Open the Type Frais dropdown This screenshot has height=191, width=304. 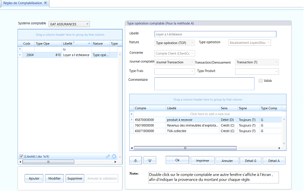[175, 71]
